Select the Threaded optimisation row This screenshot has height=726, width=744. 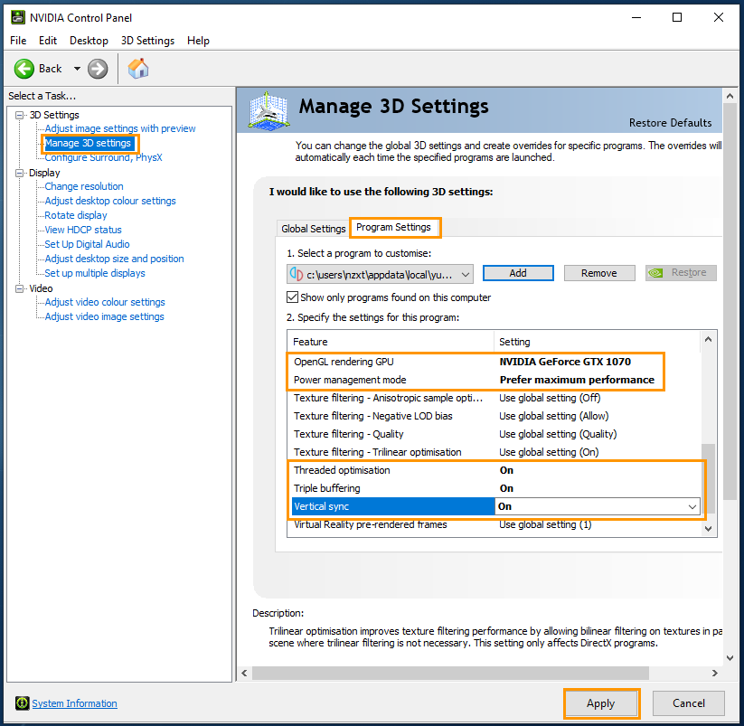pyautogui.click(x=494, y=470)
